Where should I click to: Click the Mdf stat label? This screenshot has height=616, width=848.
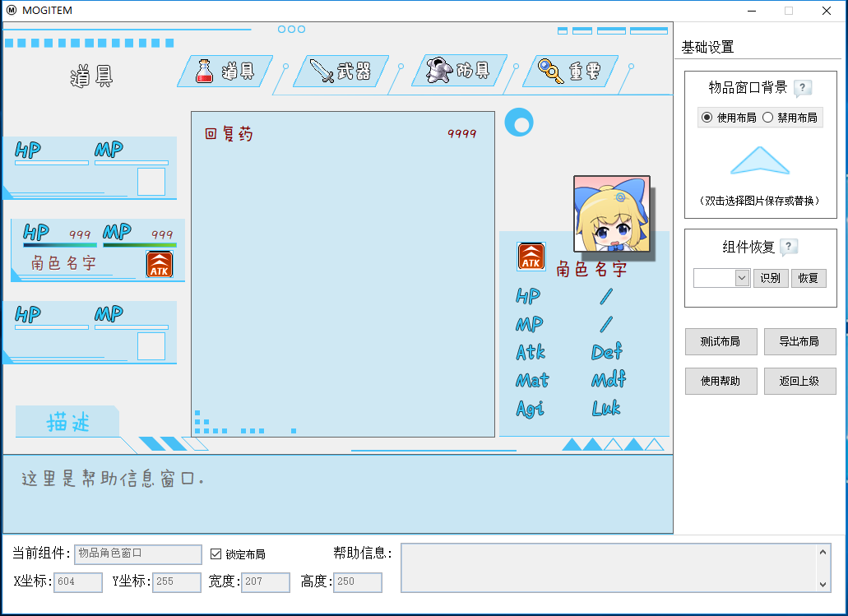pos(609,380)
